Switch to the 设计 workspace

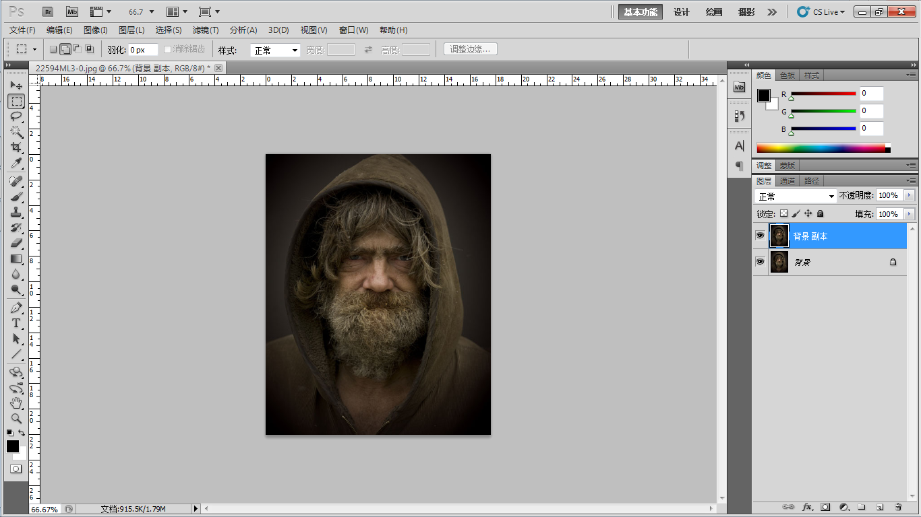(682, 12)
